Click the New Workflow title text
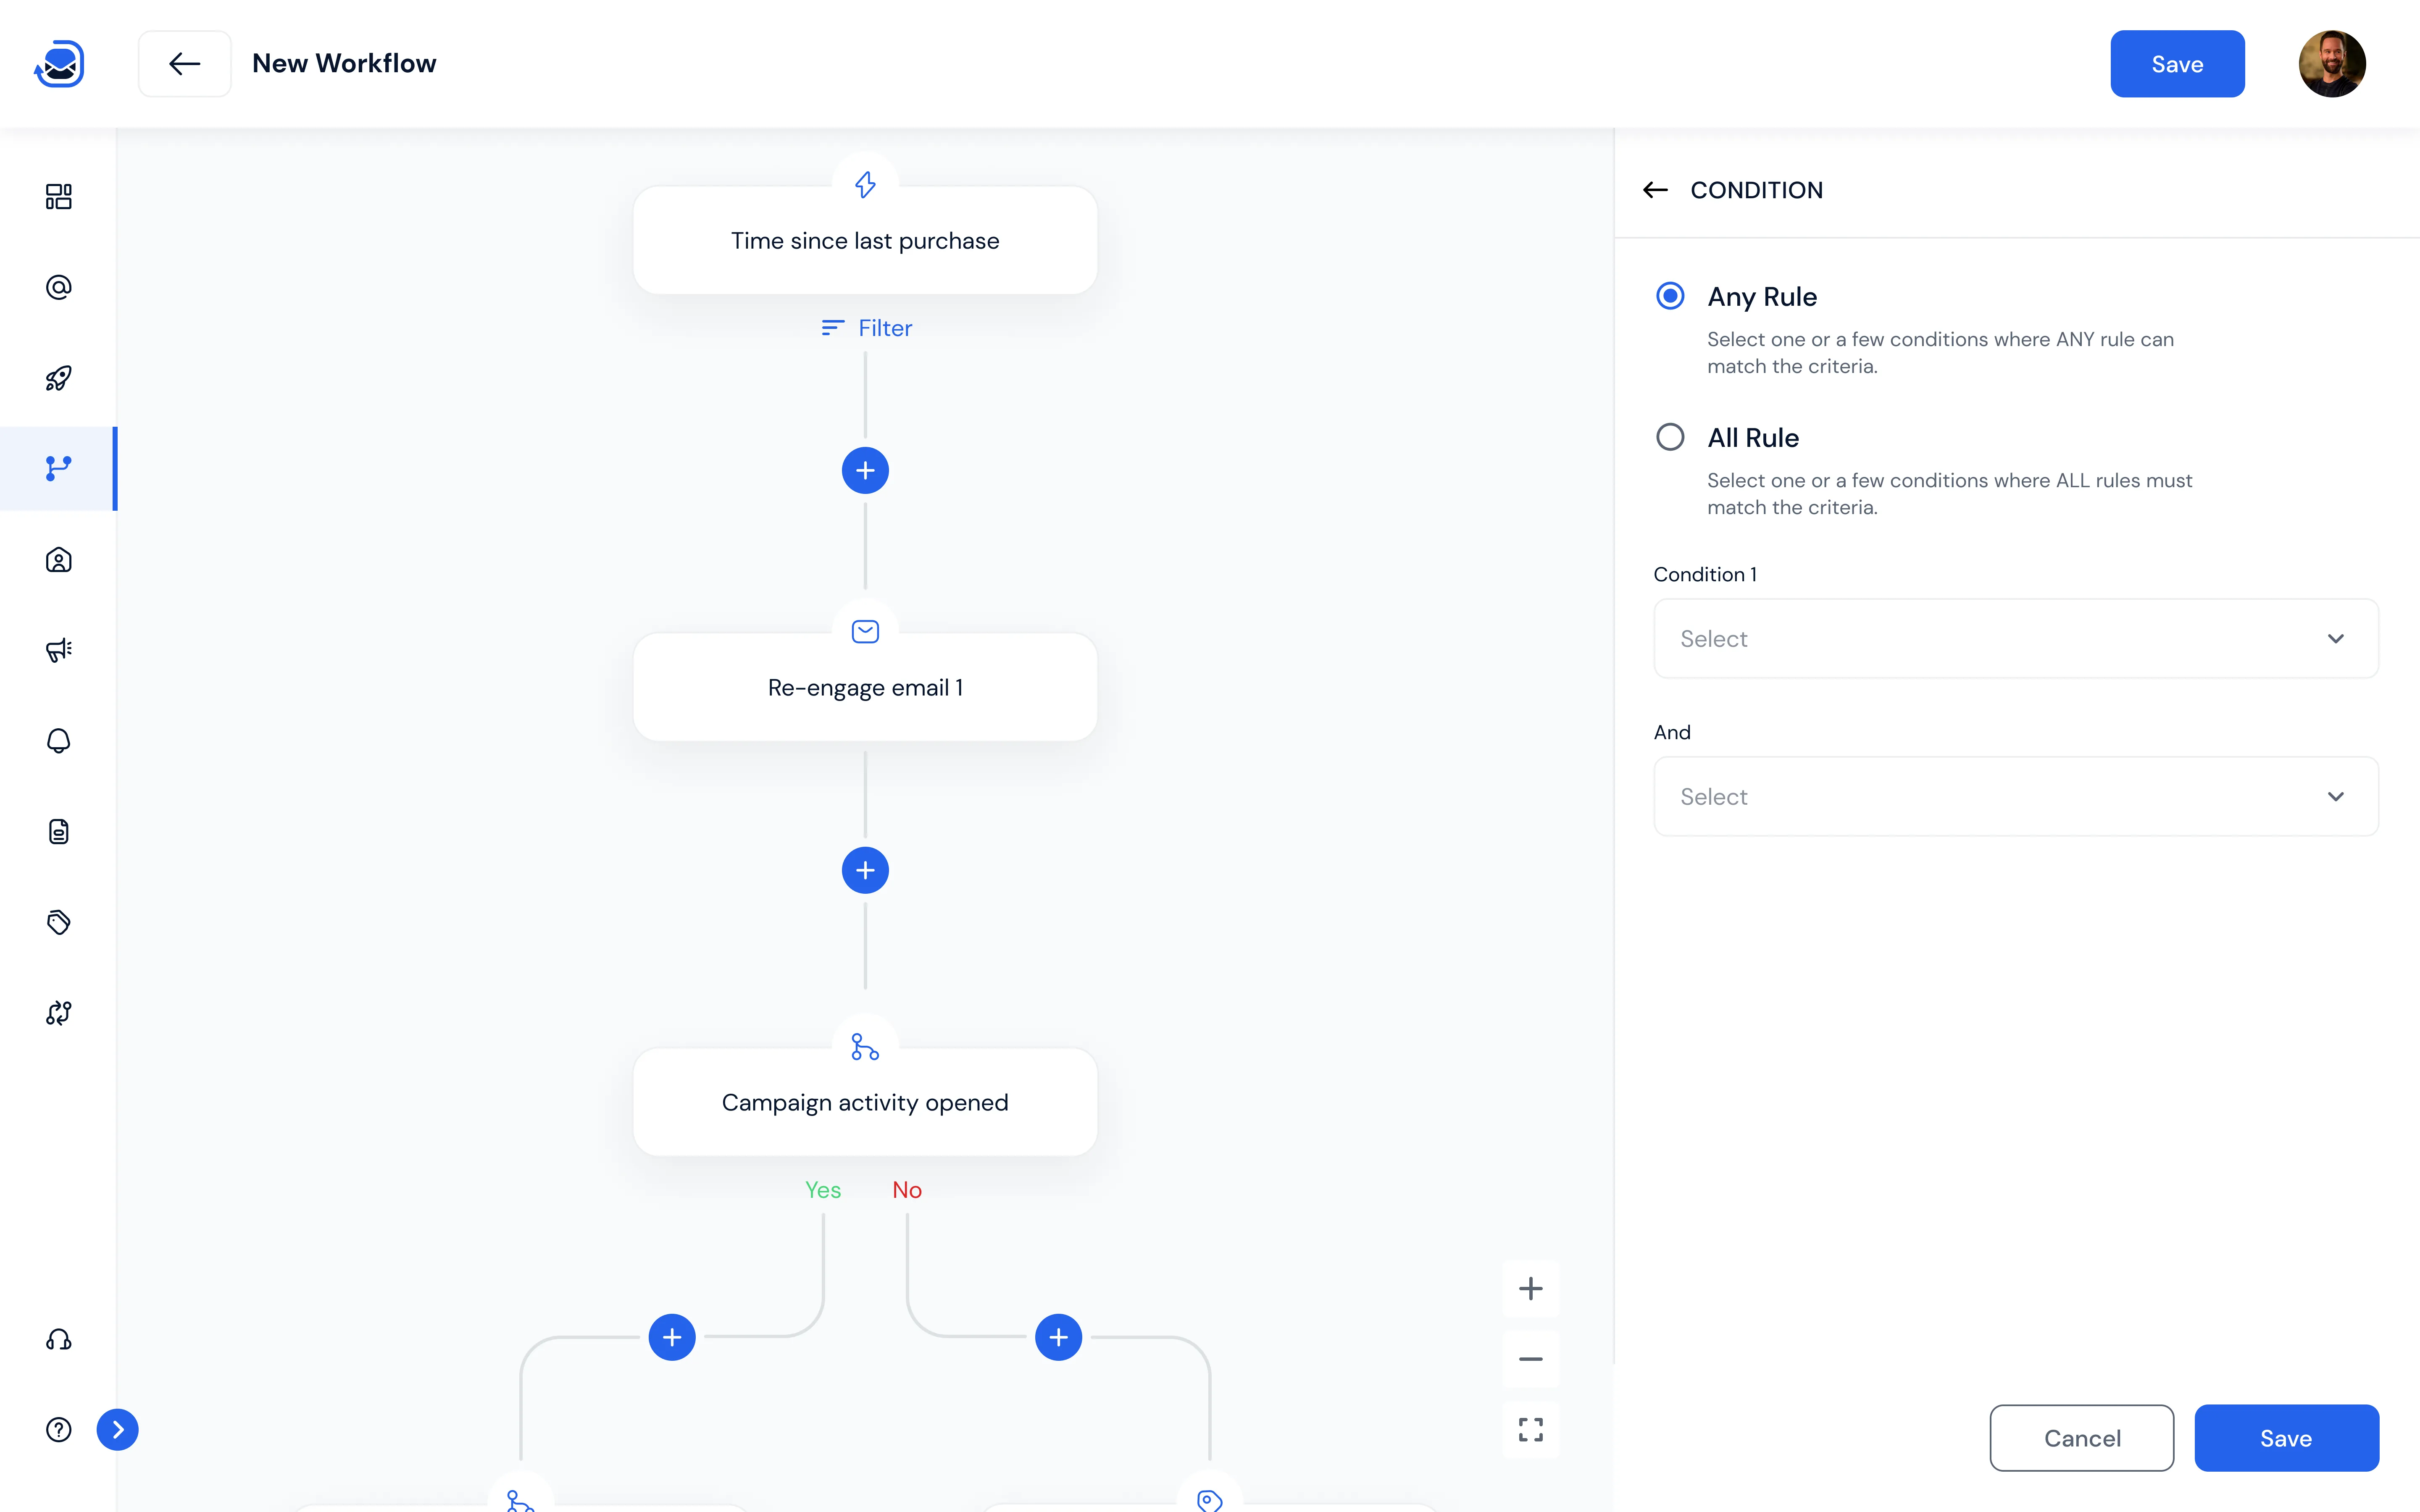 click(x=344, y=64)
